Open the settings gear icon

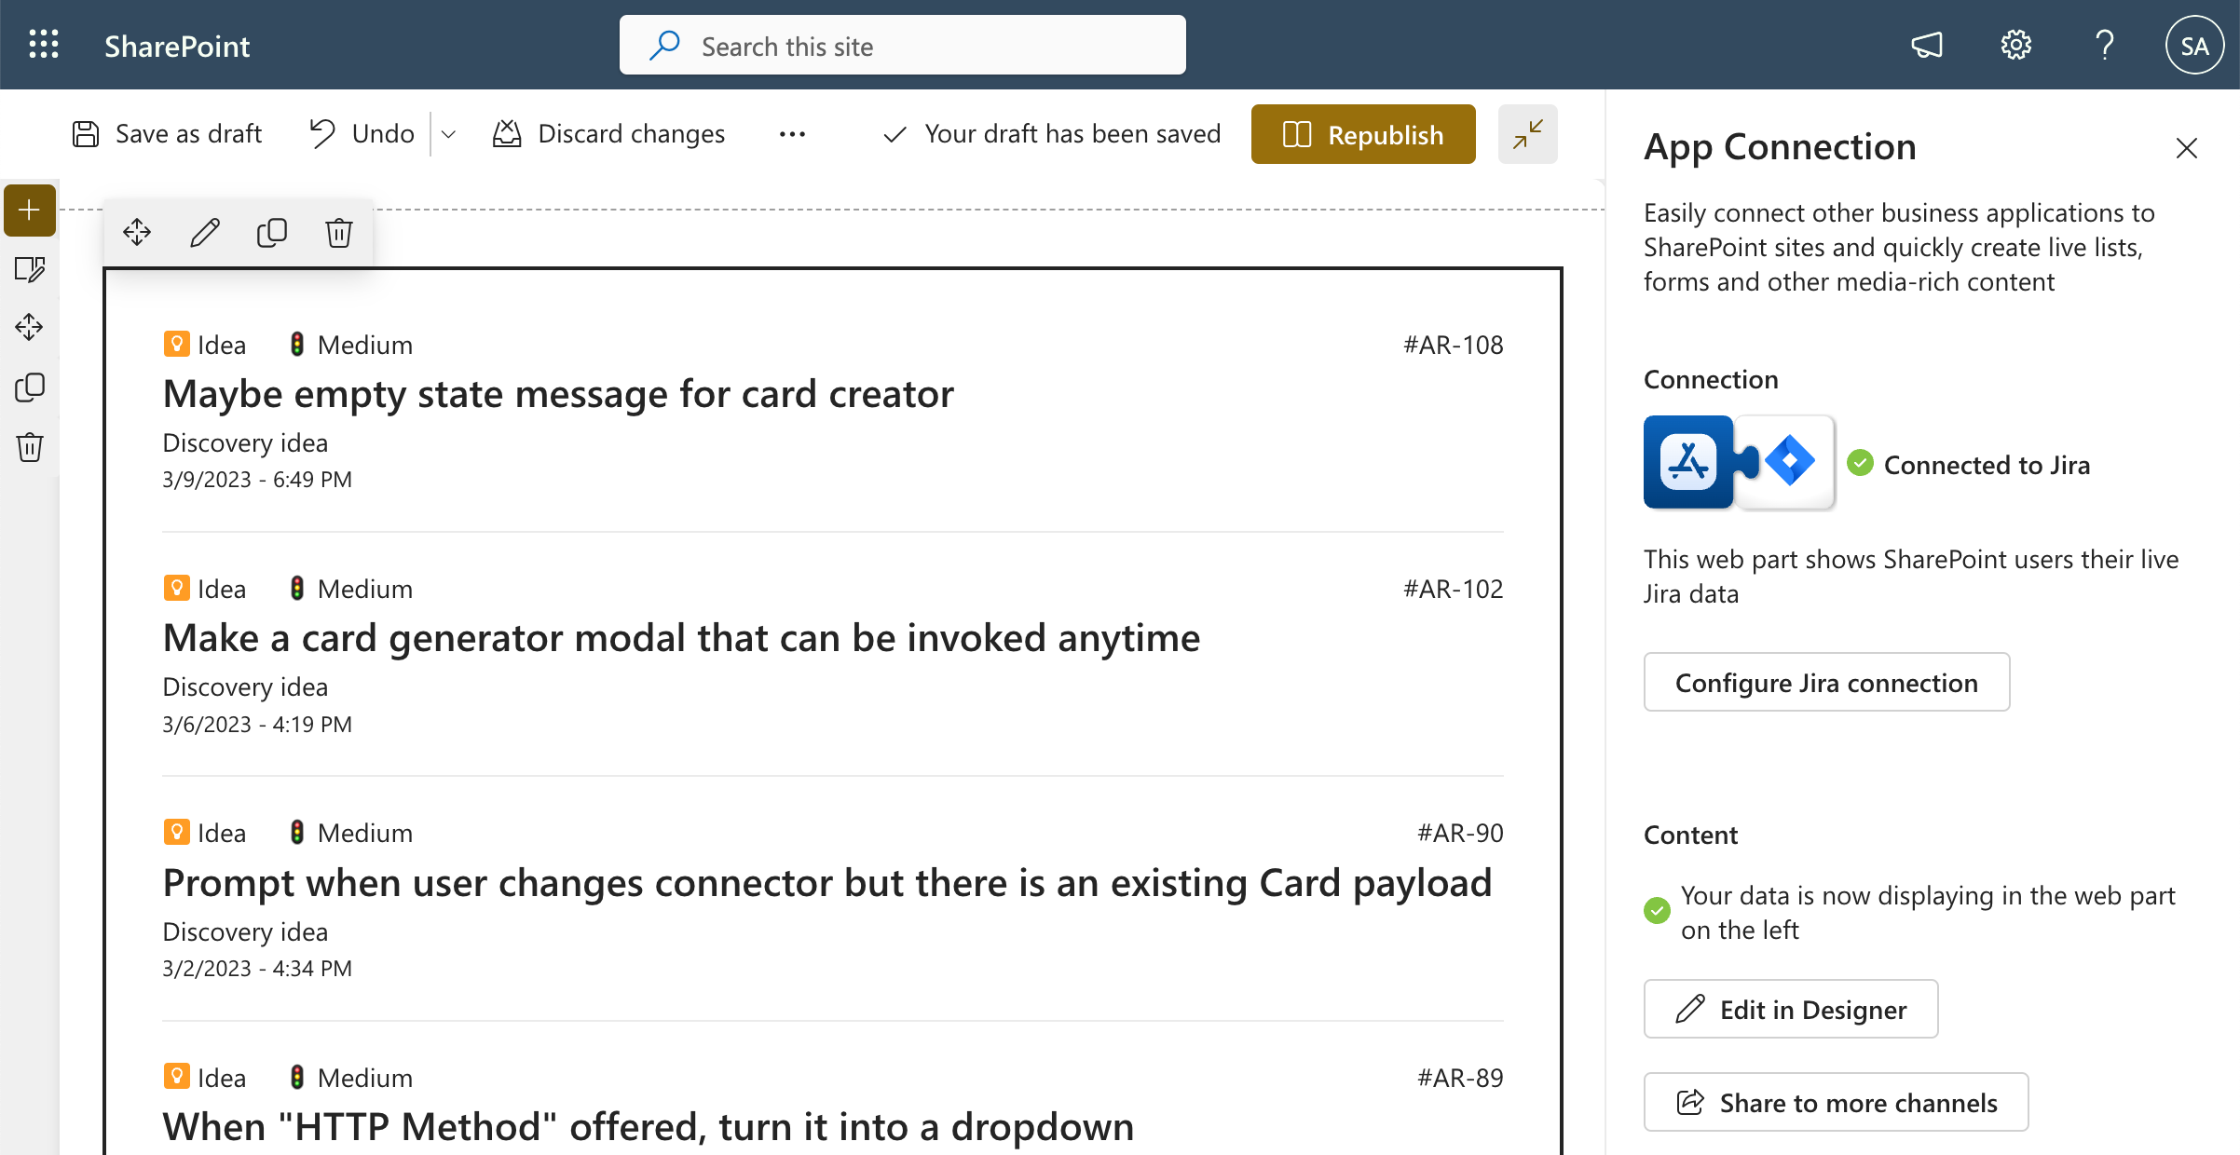(2015, 45)
